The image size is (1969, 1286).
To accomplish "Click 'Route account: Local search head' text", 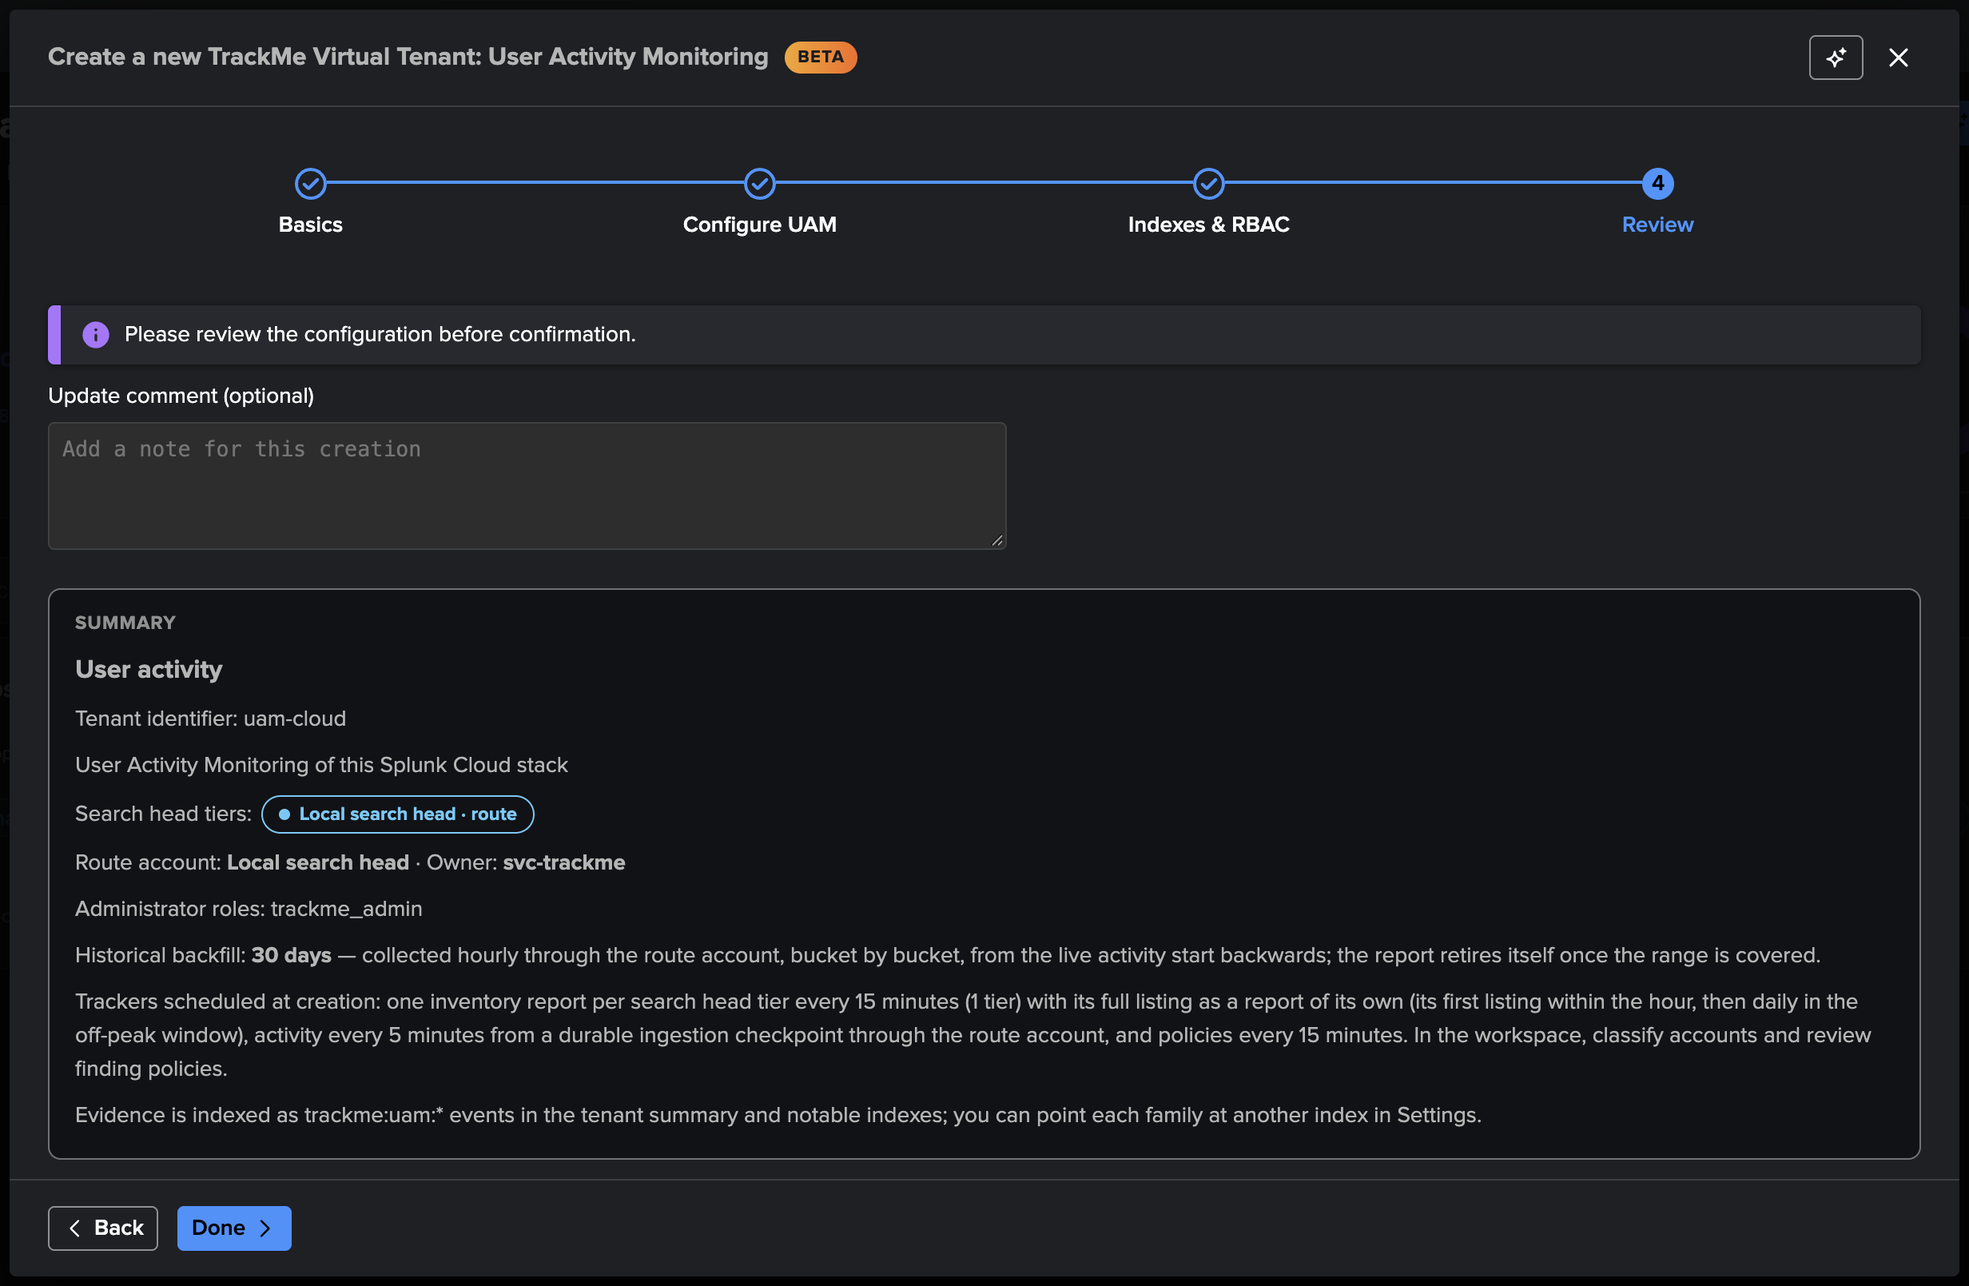I will tap(241, 862).
